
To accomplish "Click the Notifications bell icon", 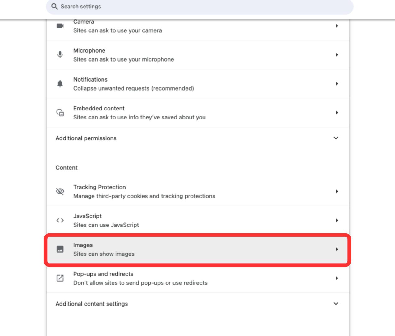I will point(60,84).
